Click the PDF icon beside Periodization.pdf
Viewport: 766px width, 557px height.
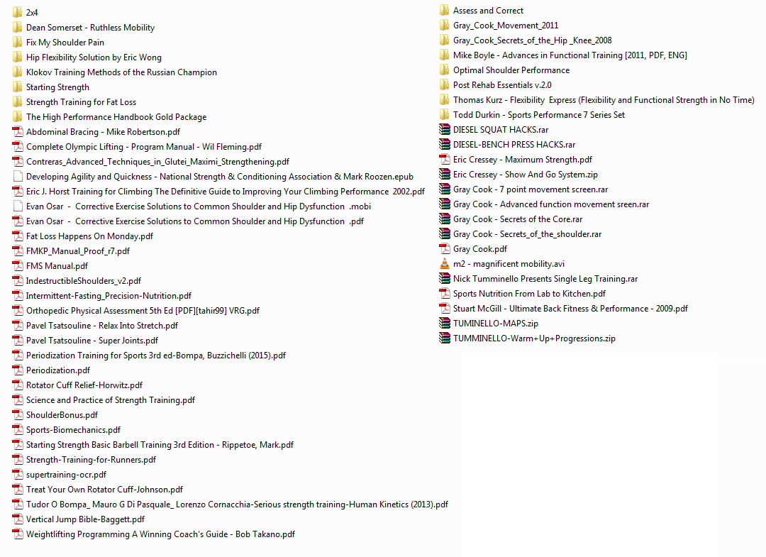[x=18, y=370]
